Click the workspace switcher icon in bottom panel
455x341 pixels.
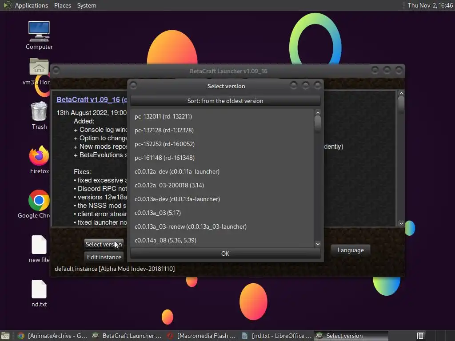pyautogui.click(x=421, y=336)
